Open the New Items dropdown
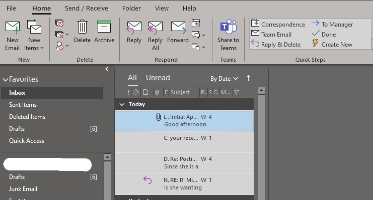This screenshot has width=373, height=200. click(34, 36)
